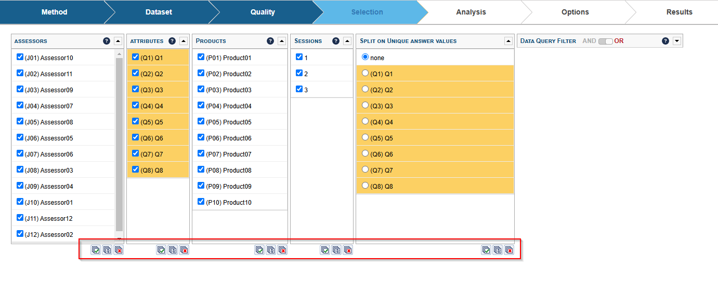This screenshot has height=283, width=718.
Task: Go to the Analysis step tab
Action: pos(471,12)
